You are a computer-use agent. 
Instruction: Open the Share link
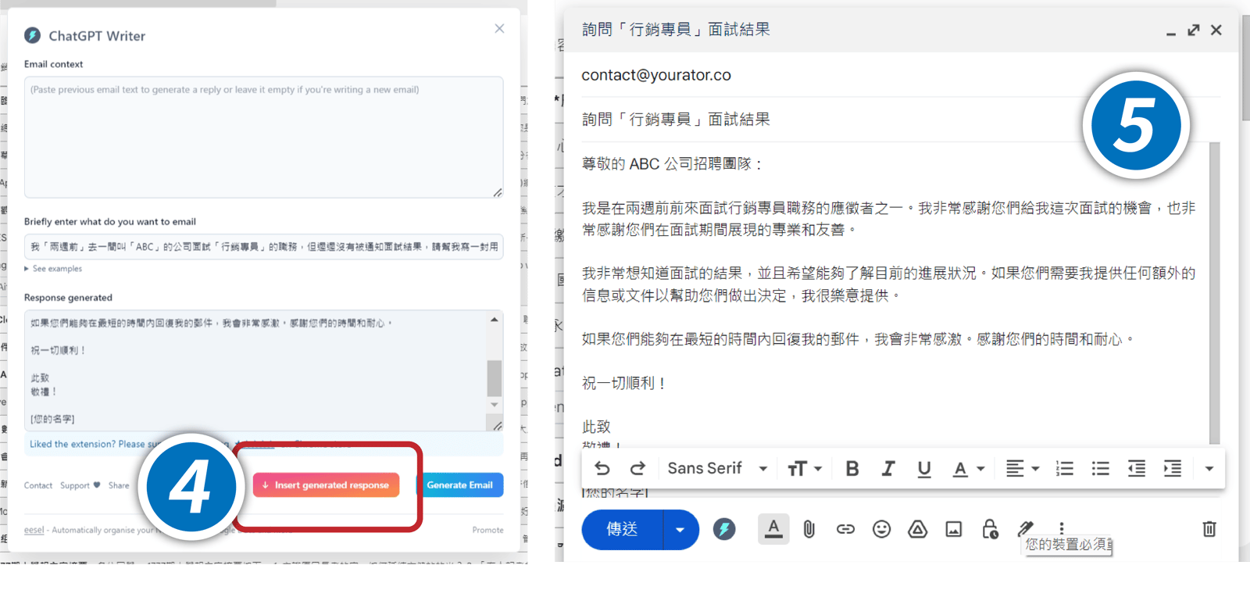point(119,485)
